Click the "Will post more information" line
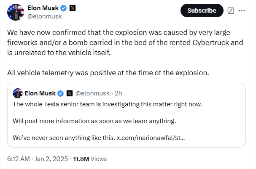 (94, 121)
